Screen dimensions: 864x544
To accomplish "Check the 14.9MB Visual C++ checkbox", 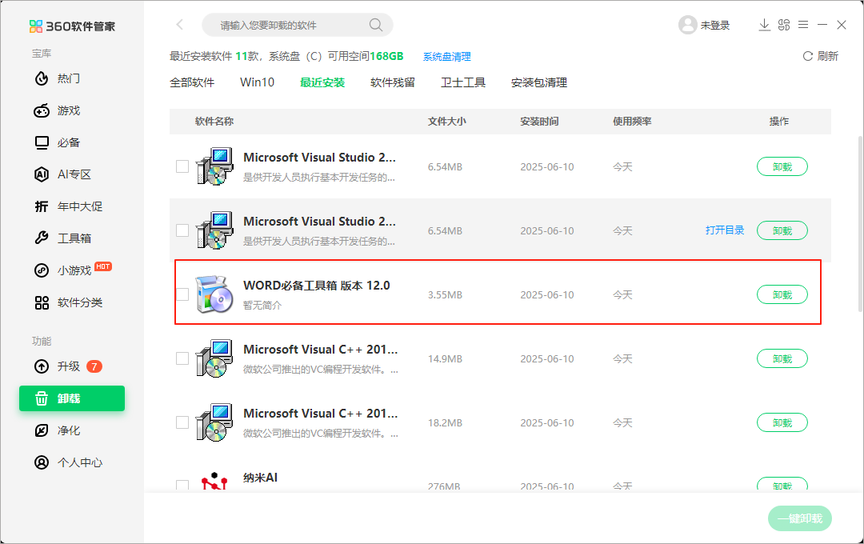I will (x=182, y=358).
